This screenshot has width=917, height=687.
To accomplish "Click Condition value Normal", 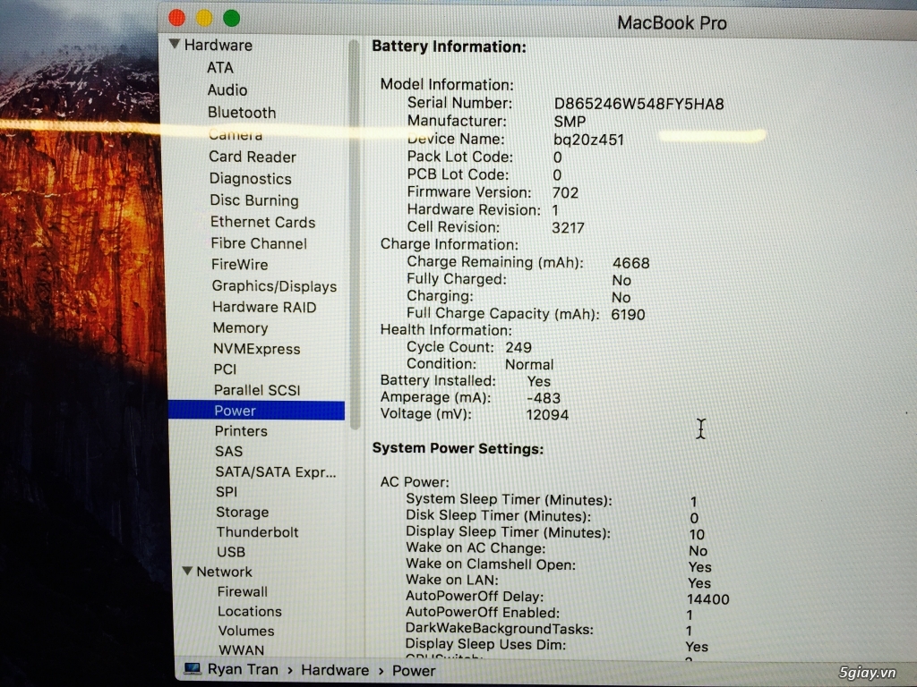I will 528,365.
